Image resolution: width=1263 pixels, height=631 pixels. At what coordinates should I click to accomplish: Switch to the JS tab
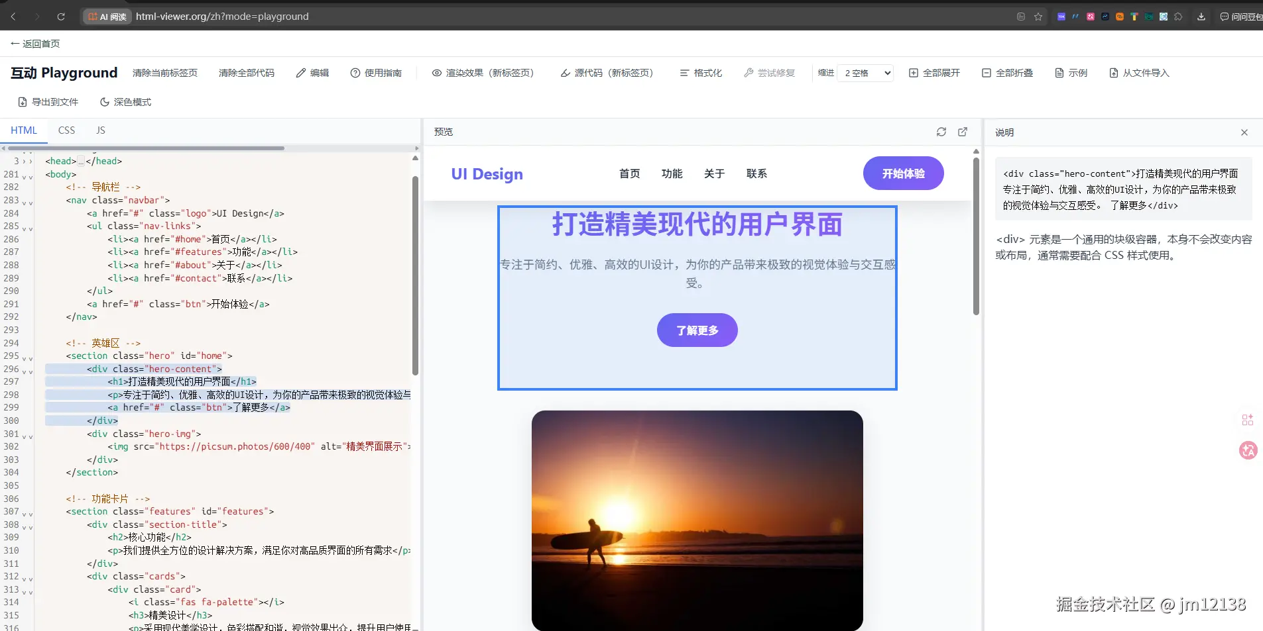(100, 130)
